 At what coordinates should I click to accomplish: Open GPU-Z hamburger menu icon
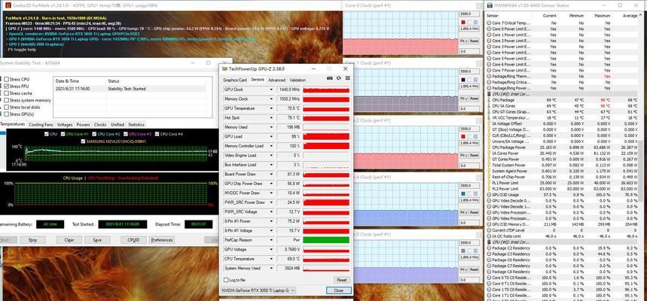click(x=347, y=78)
